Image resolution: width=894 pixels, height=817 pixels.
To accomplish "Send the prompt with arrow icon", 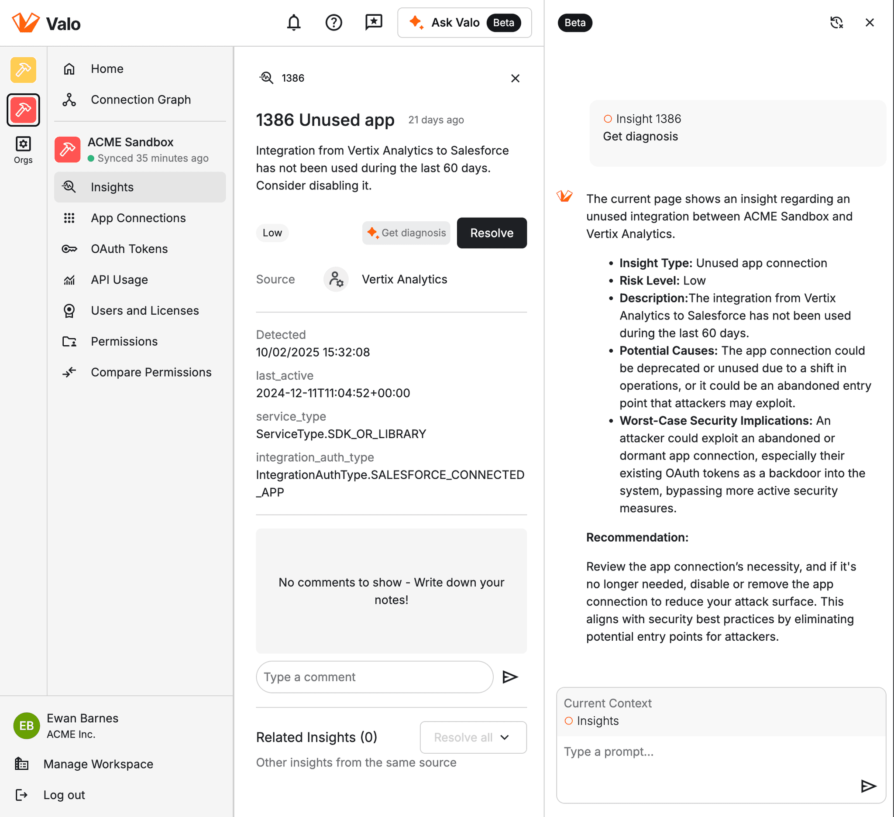I will pos(868,786).
